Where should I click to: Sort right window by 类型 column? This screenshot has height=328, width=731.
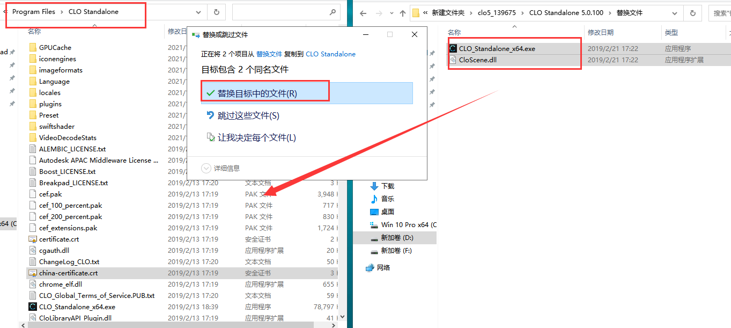point(671,32)
